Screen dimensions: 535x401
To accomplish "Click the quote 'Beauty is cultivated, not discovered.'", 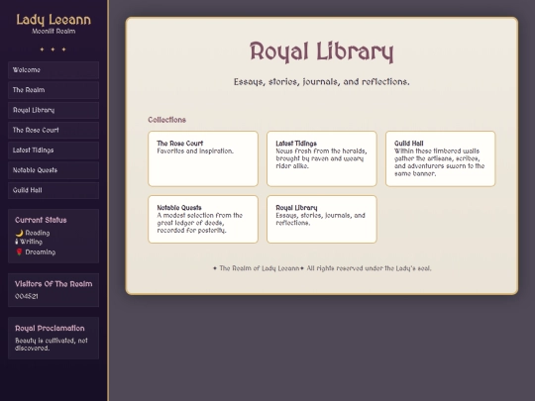I will click(52, 345).
